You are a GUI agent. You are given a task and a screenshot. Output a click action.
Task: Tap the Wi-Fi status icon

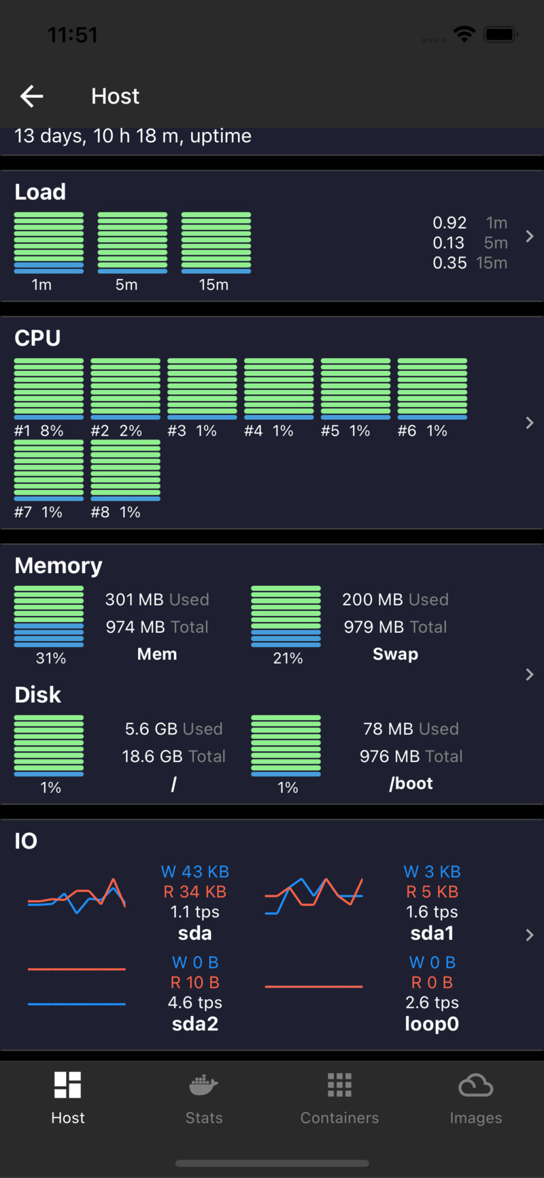(464, 33)
